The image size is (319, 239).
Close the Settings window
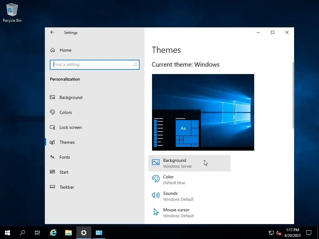pyautogui.click(x=287, y=32)
